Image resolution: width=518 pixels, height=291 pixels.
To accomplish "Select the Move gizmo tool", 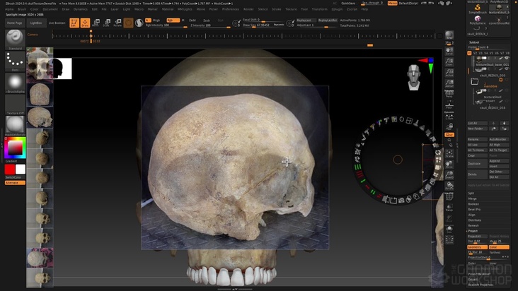I will [96, 23].
